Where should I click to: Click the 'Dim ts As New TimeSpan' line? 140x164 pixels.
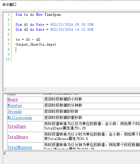tap(38, 15)
